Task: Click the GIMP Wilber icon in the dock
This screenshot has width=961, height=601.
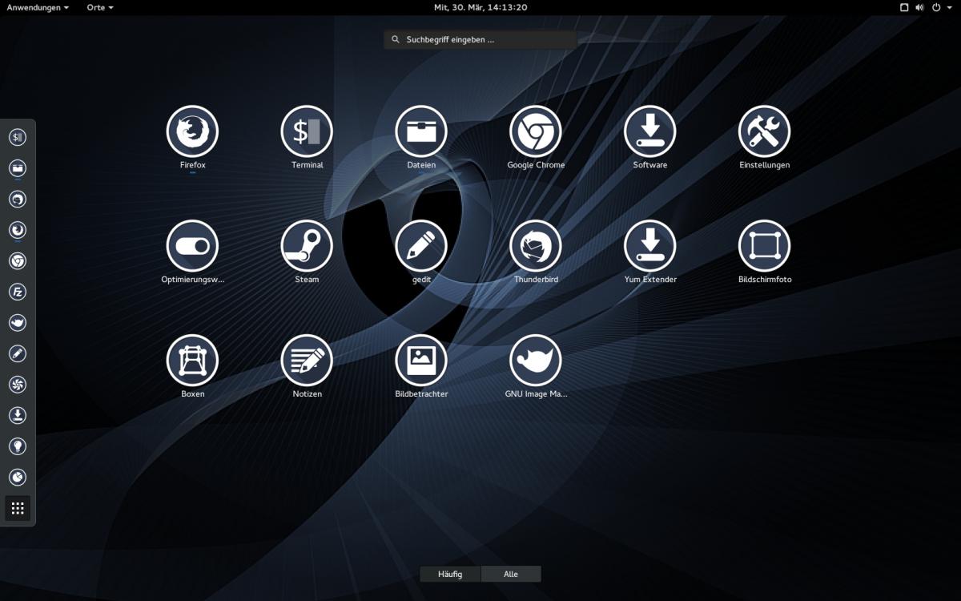Action: (x=18, y=323)
